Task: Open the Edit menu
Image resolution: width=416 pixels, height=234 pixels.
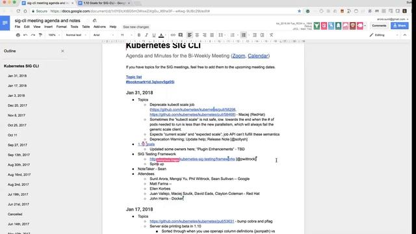Action: 27,27
